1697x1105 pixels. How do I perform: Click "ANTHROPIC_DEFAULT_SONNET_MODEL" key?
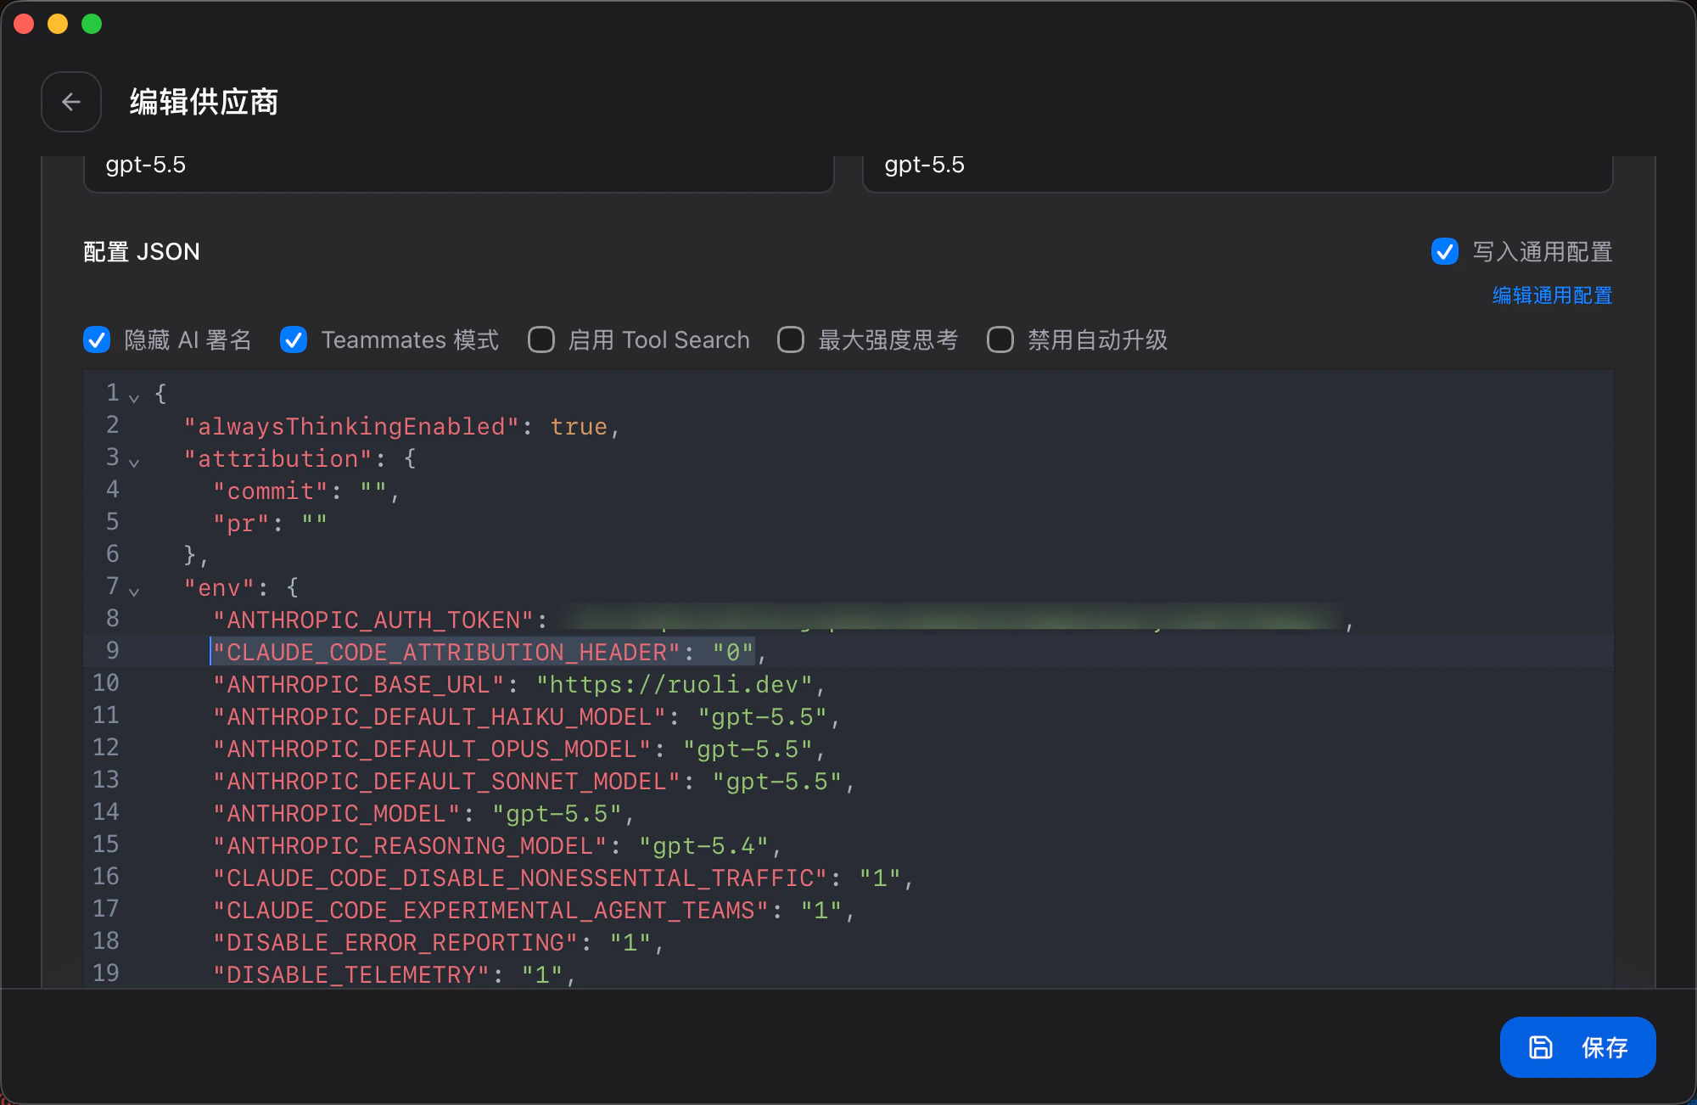tap(447, 781)
